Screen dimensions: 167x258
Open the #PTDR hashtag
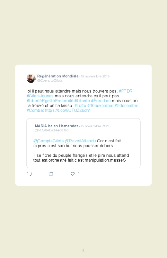pos(126,91)
